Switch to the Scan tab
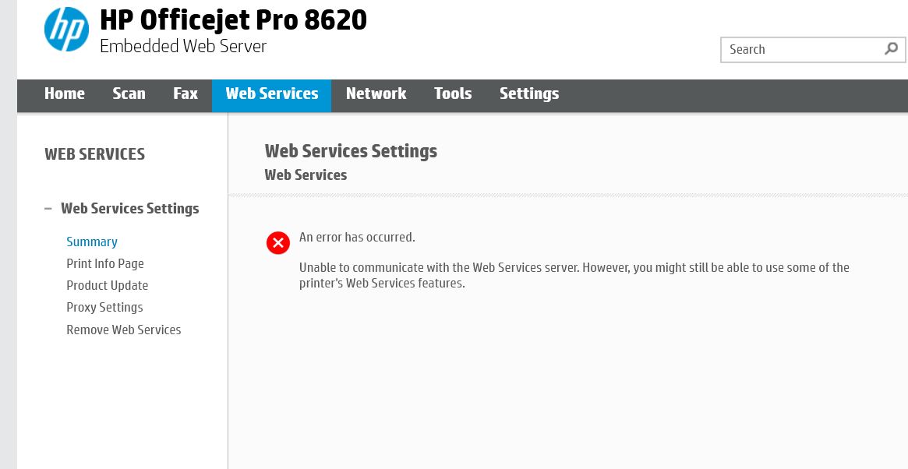The image size is (908, 469). tap(129, 93)
